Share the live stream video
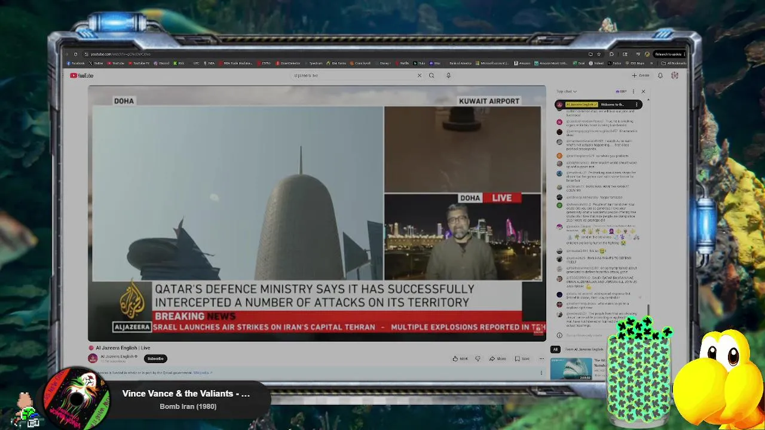 (x=497, y=358)
